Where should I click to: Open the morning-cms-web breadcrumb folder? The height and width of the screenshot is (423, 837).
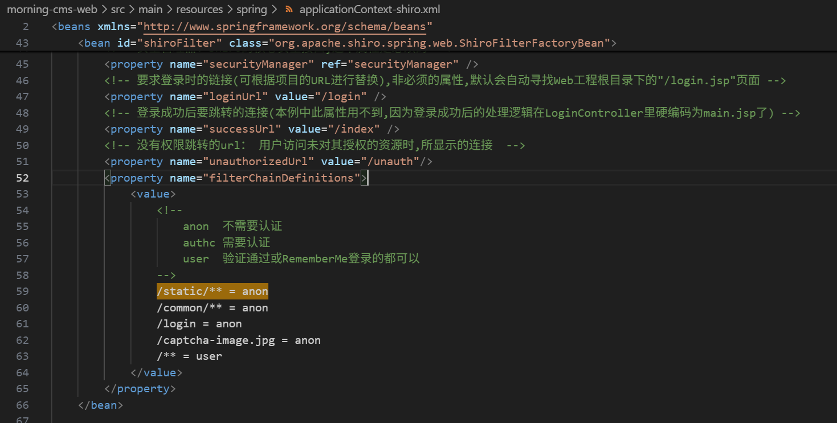coord(51,10)
